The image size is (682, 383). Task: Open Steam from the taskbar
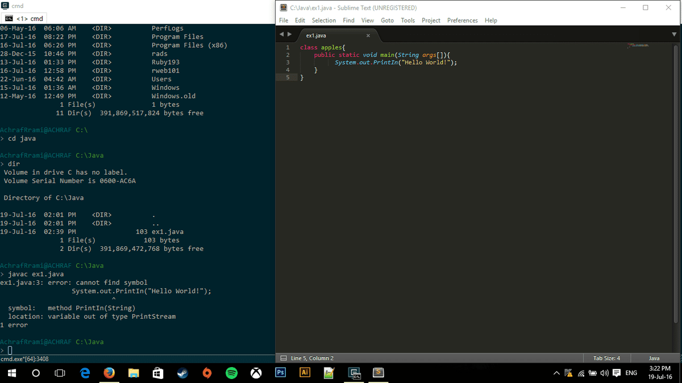(182, 373)
